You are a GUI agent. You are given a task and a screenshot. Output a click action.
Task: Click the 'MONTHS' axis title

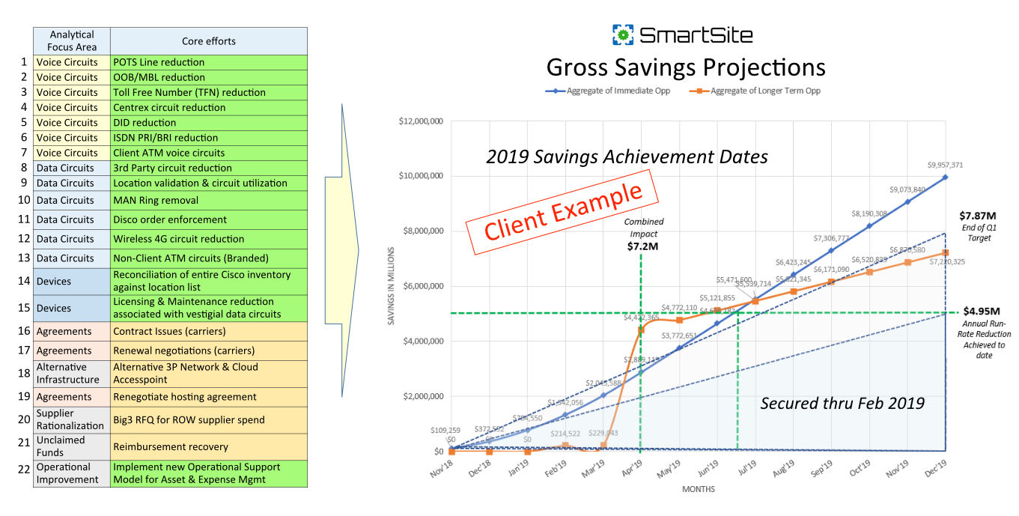[698, 489]
